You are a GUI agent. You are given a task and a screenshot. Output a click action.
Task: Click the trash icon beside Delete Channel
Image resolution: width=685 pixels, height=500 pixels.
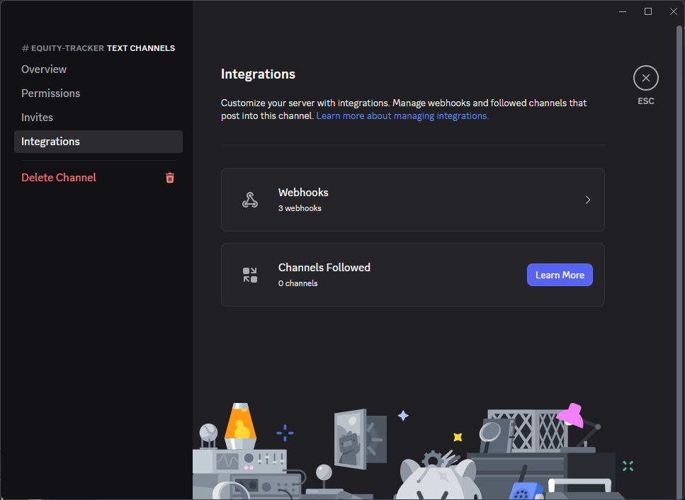click(169, 178)
